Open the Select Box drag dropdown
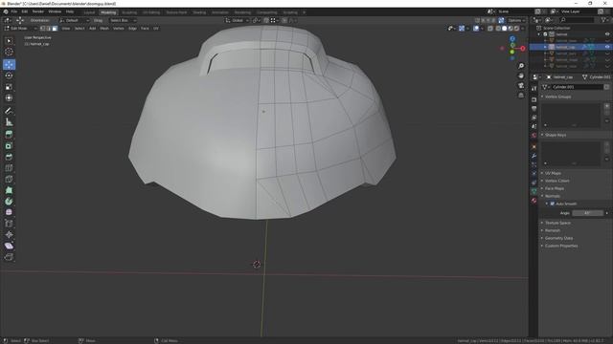This screenshot has height=344, width=613. 123,20
